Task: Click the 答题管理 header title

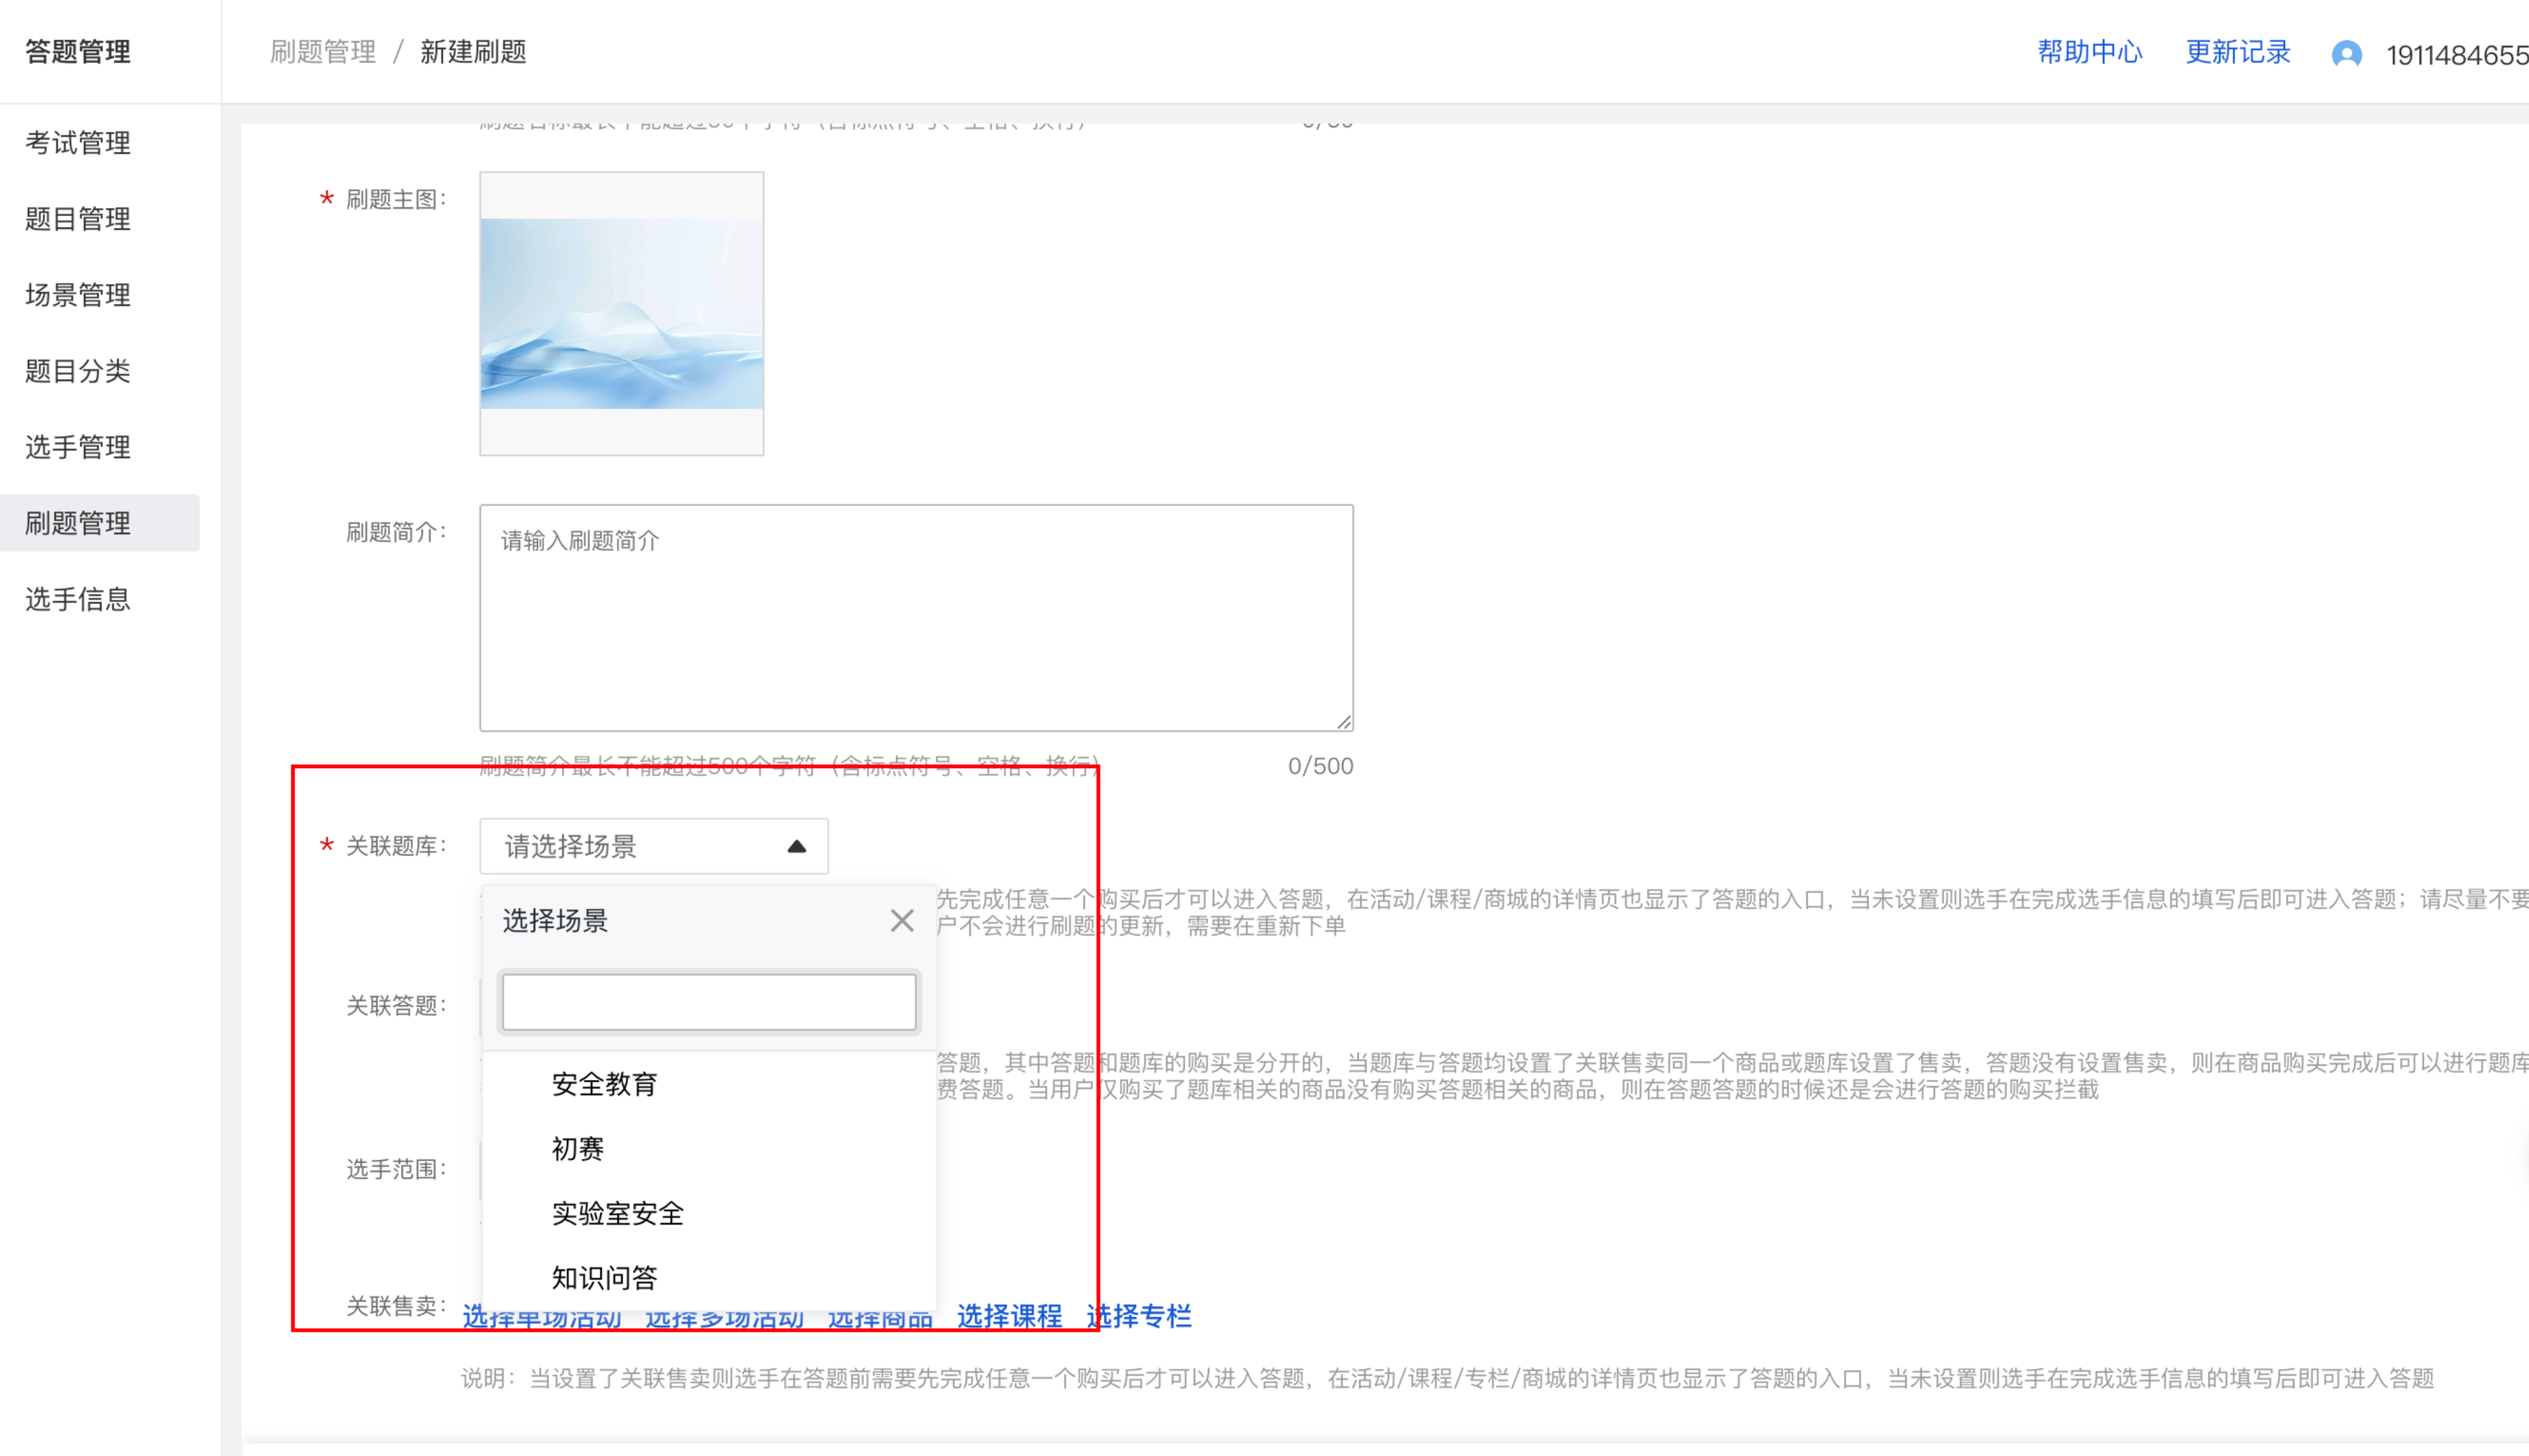Action: (x=78, y=52)
